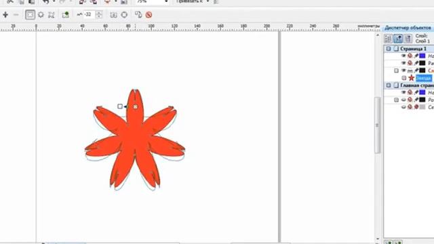Click the canvas scrollbar up arrow

378,35
